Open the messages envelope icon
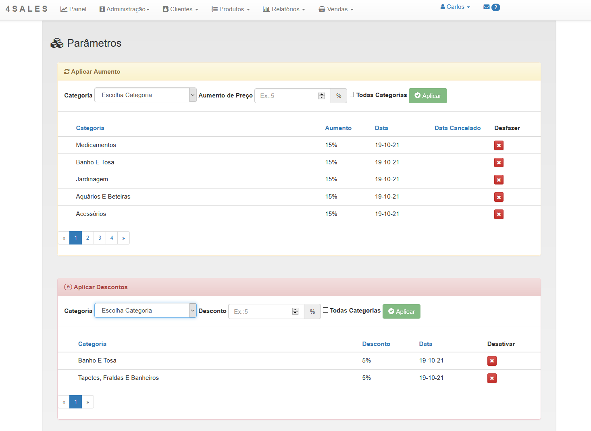591x431 pixels. coord(487,7)
